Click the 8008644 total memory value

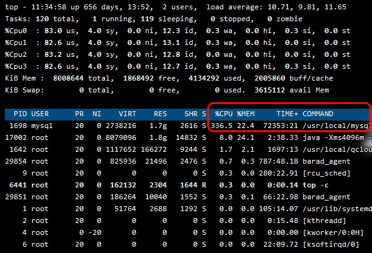coord(68,78)
